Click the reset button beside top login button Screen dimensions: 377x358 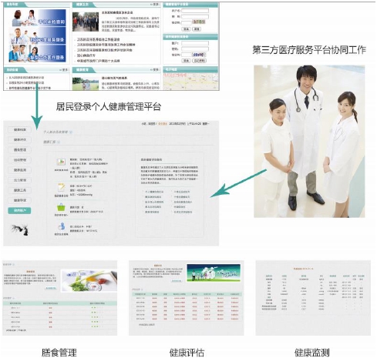click(197, 29)
